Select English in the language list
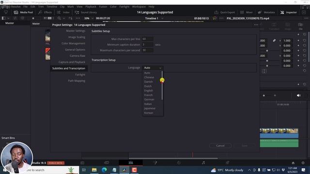Screen dimensions: 310x174 point(149,90)
